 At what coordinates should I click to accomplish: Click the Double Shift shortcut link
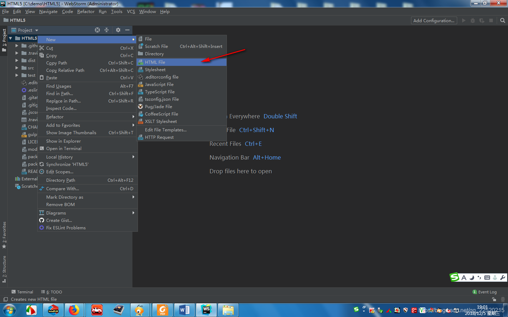[x=280, y=116]
